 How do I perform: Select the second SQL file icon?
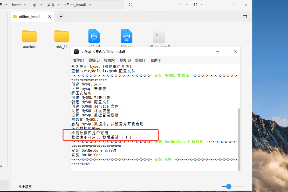point(127,36)
